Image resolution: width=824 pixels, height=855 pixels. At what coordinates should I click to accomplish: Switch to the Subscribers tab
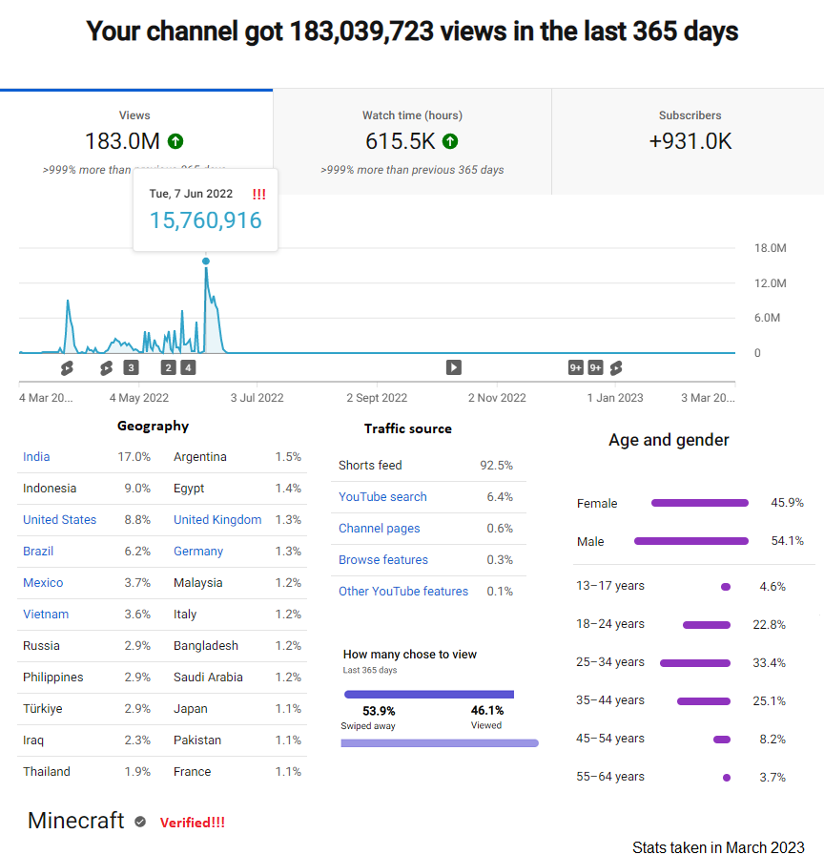(689, 142)
